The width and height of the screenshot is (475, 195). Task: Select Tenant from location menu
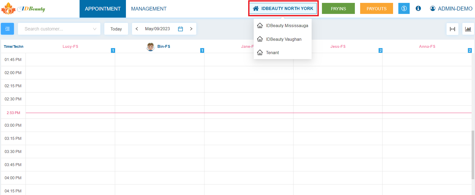coord(283,53)
